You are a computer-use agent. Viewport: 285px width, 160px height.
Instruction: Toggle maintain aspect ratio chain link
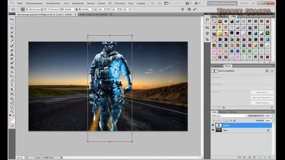(76, 9)
